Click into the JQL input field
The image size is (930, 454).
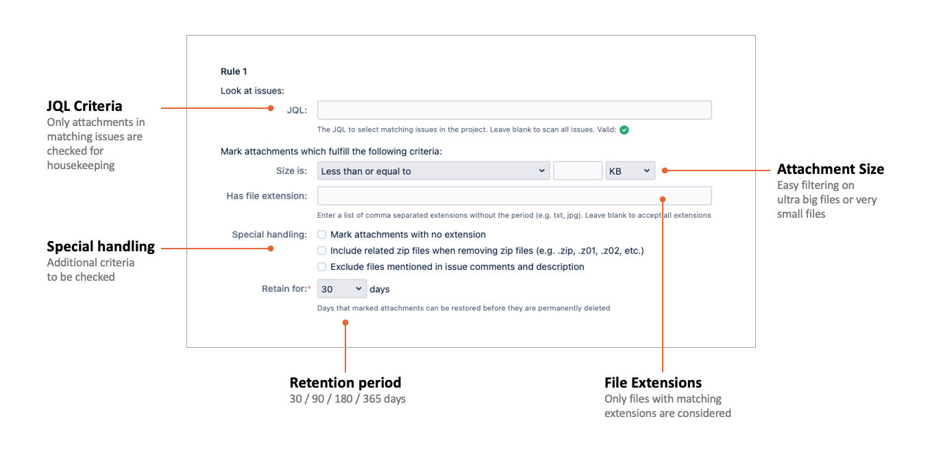pos(514,110)
